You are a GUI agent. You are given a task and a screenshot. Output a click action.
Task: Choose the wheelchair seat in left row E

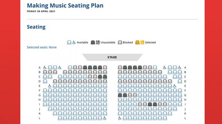click(50, 86)
